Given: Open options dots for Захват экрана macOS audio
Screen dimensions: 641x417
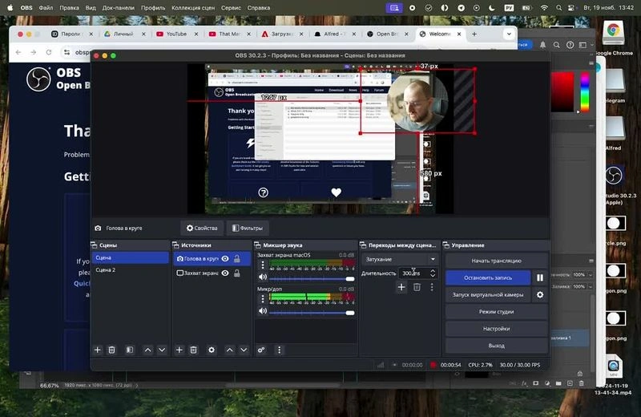Looking at the screenshot, I should coord(263,265).
